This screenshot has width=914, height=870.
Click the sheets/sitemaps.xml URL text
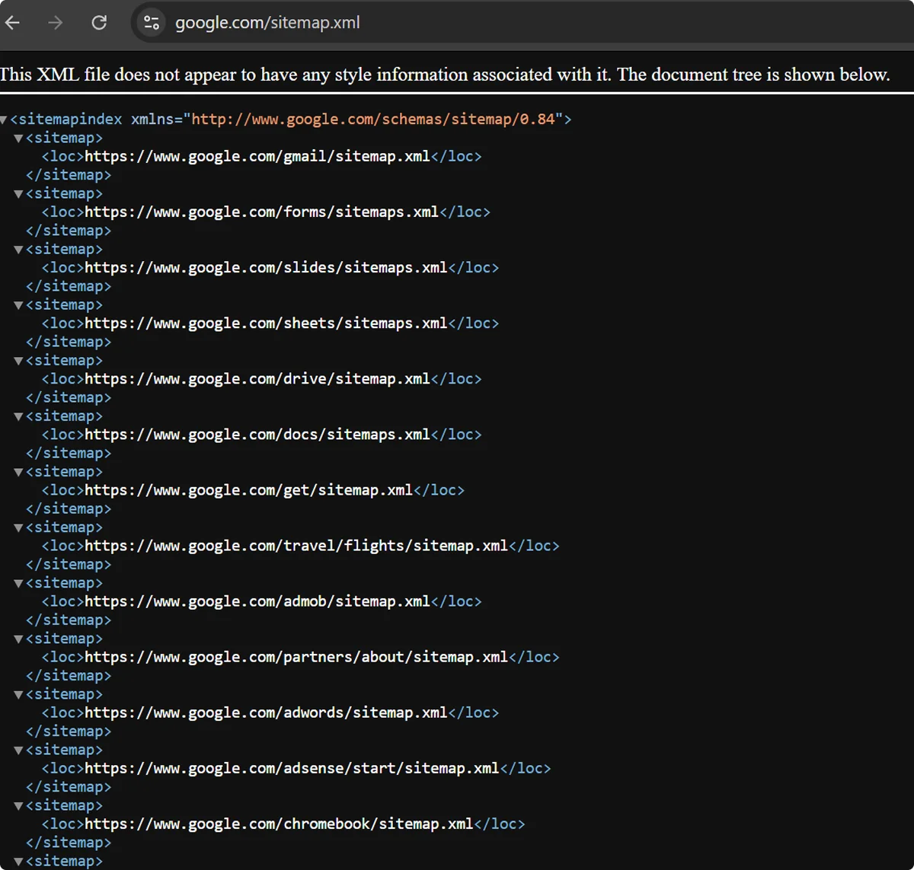click(266, 323)
